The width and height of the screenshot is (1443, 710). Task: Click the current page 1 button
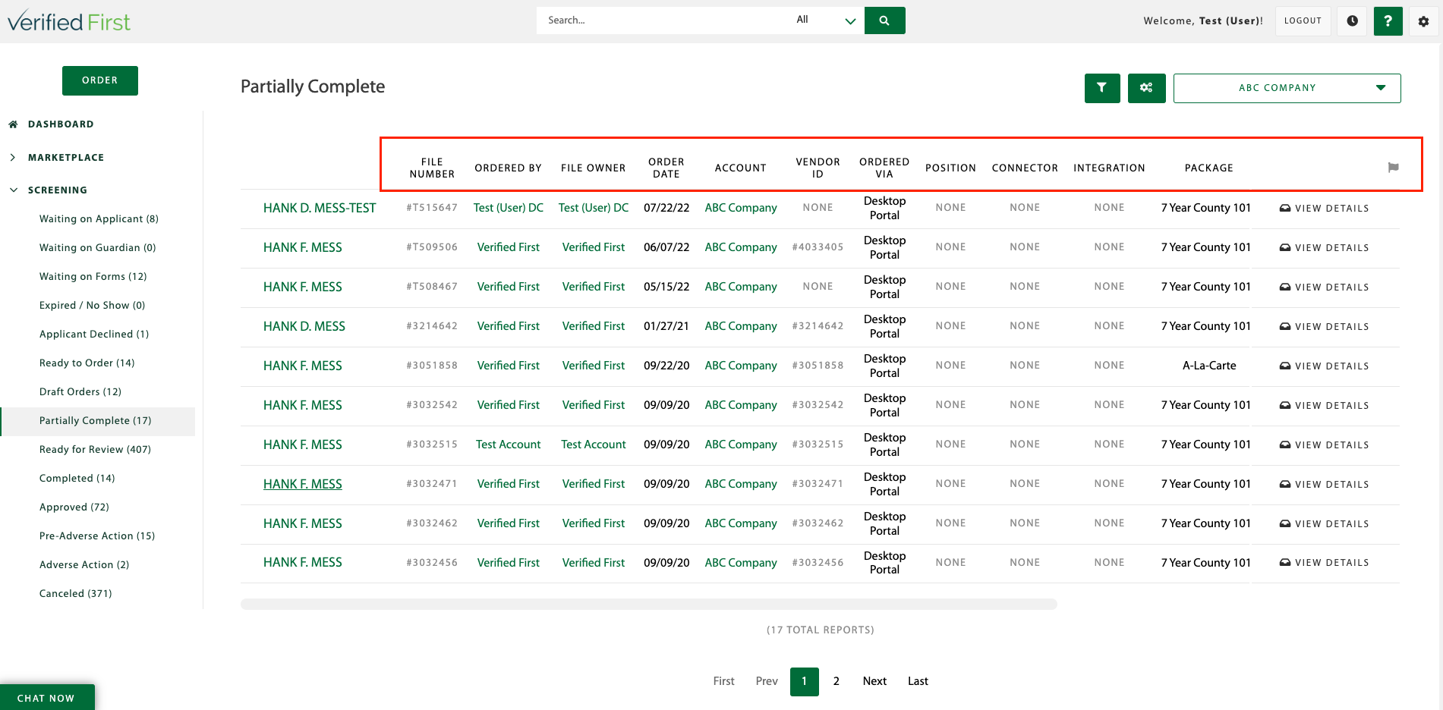(x=804, y=681)
